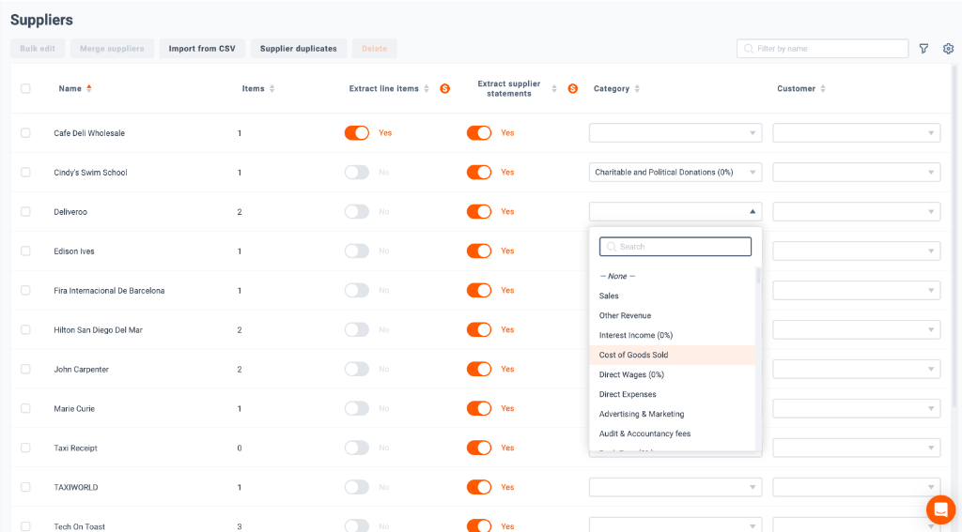Sort by Category column arrows

pyautogui.click(x=637, y=89)
